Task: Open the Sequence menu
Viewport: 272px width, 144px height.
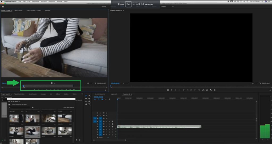Action: click(35, 1)
